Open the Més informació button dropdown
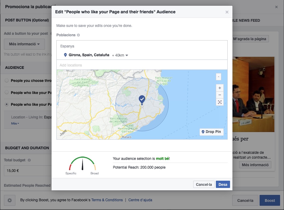284x210 pixels. (x=24, y=44)
